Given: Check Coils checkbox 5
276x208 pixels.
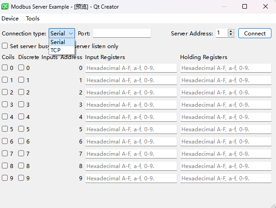Looking at the screenshot, I should [x=5, y=129].
